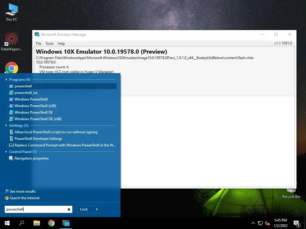
Task: Focus the powershell search box
Action: pyautogui.click(x=36, y=209)
